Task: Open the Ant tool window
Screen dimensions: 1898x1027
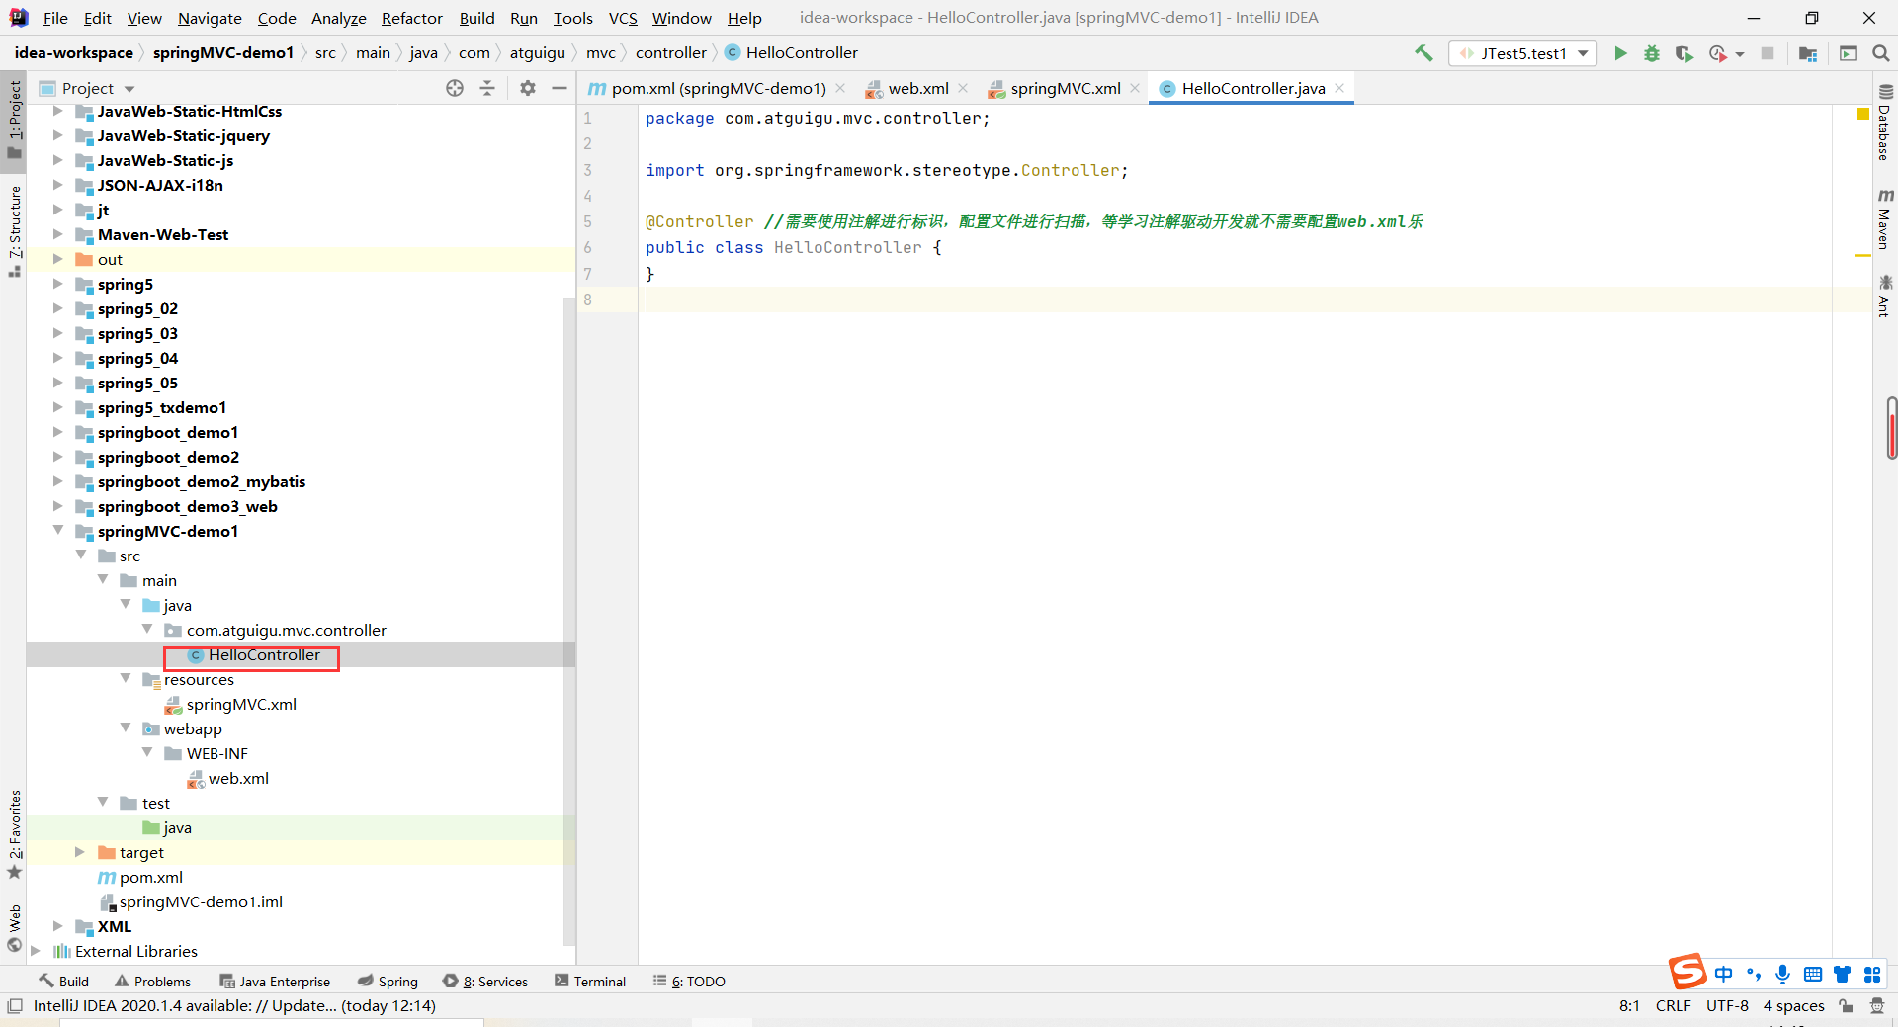Action: [x=1885, y=296]
